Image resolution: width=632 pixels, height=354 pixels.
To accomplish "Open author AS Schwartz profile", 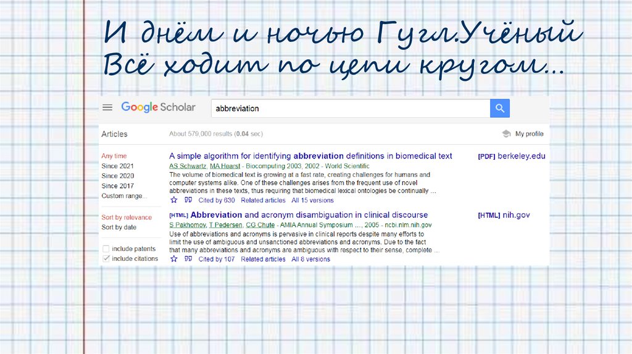I will [x=188, y=166].
